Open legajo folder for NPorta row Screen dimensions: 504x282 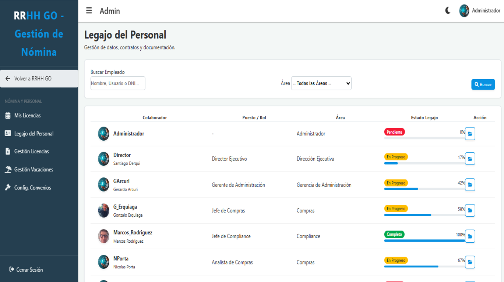470,262
